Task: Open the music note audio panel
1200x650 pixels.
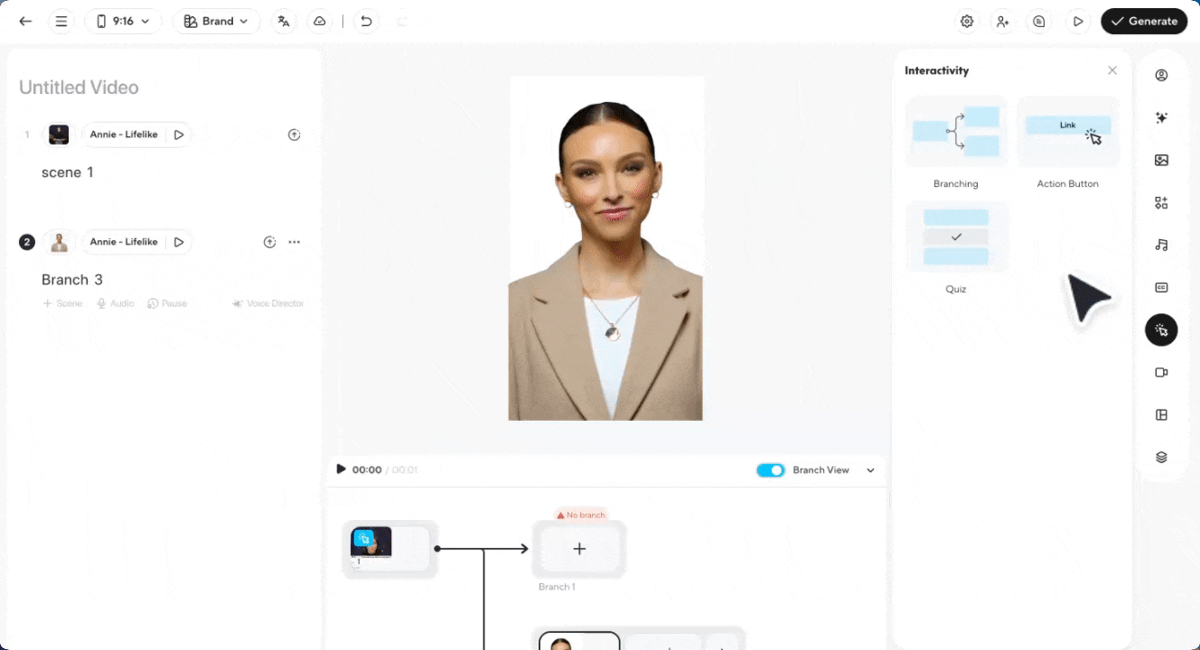Action: pyautogui.click(x=1161, y=245)
